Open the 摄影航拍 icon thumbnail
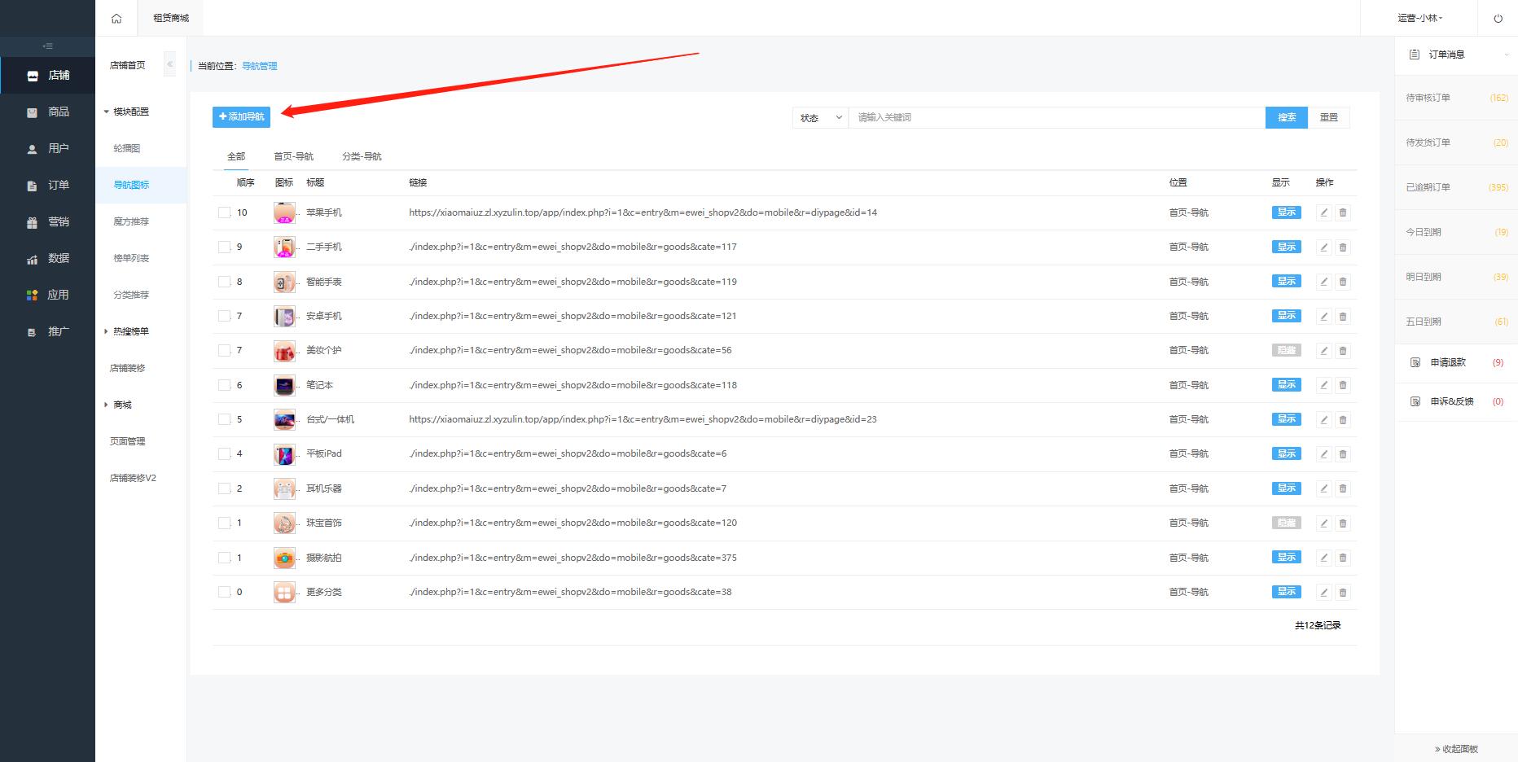This screenshot has width=1518, height=762. tap(284, 558)
